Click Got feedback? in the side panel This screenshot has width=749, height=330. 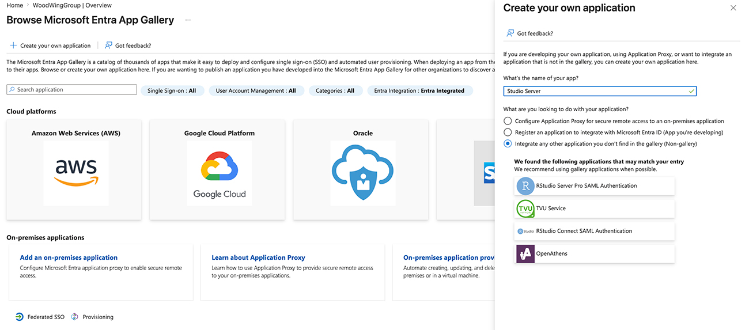pyautogui.click(x=529, y=33)
